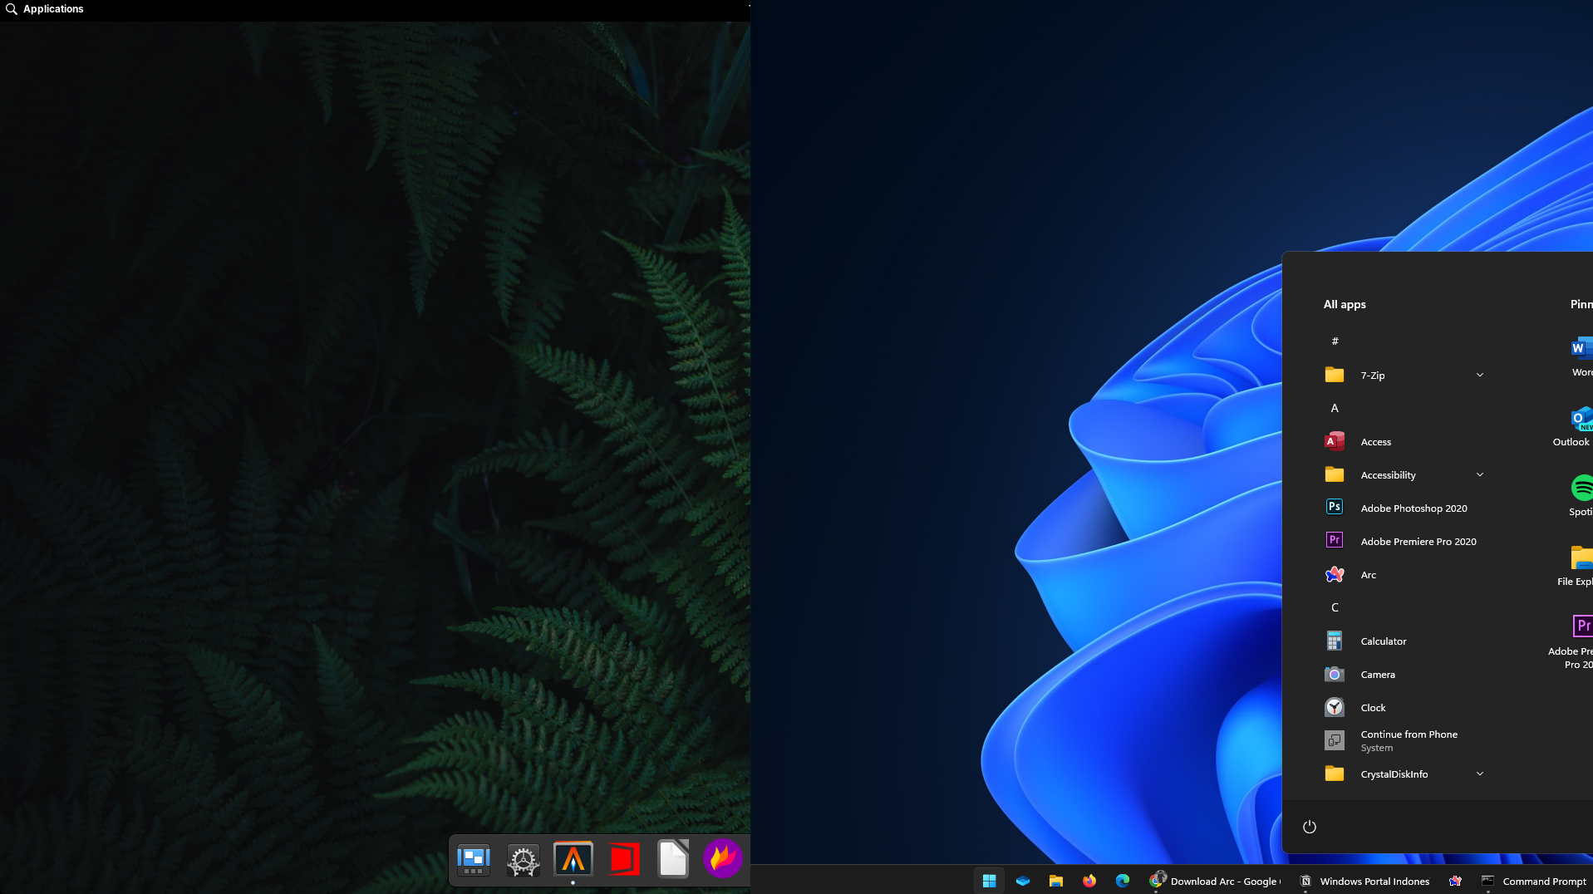Image resolution: width=1593 pixels, height=894 pixels.
Task: Expand the 7-Zip folder
Action: click(1479, 376)
